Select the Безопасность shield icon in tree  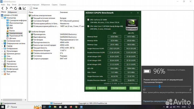[x=5, y=66]
